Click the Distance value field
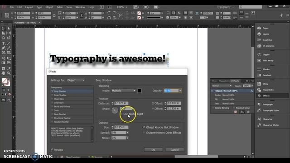 point(121,103)
